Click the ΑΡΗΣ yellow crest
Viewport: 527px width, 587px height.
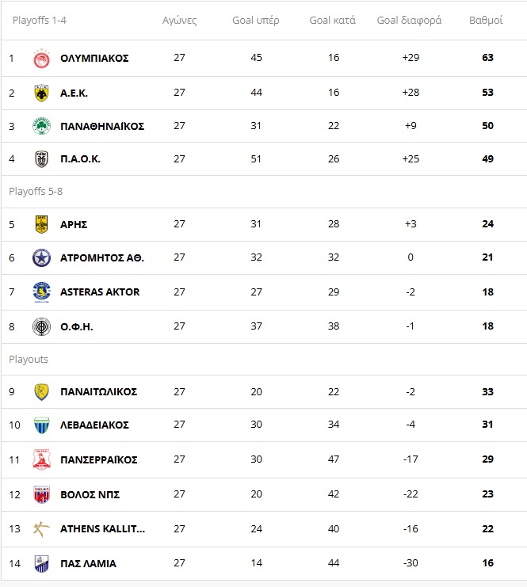click(x=41, y=224)
